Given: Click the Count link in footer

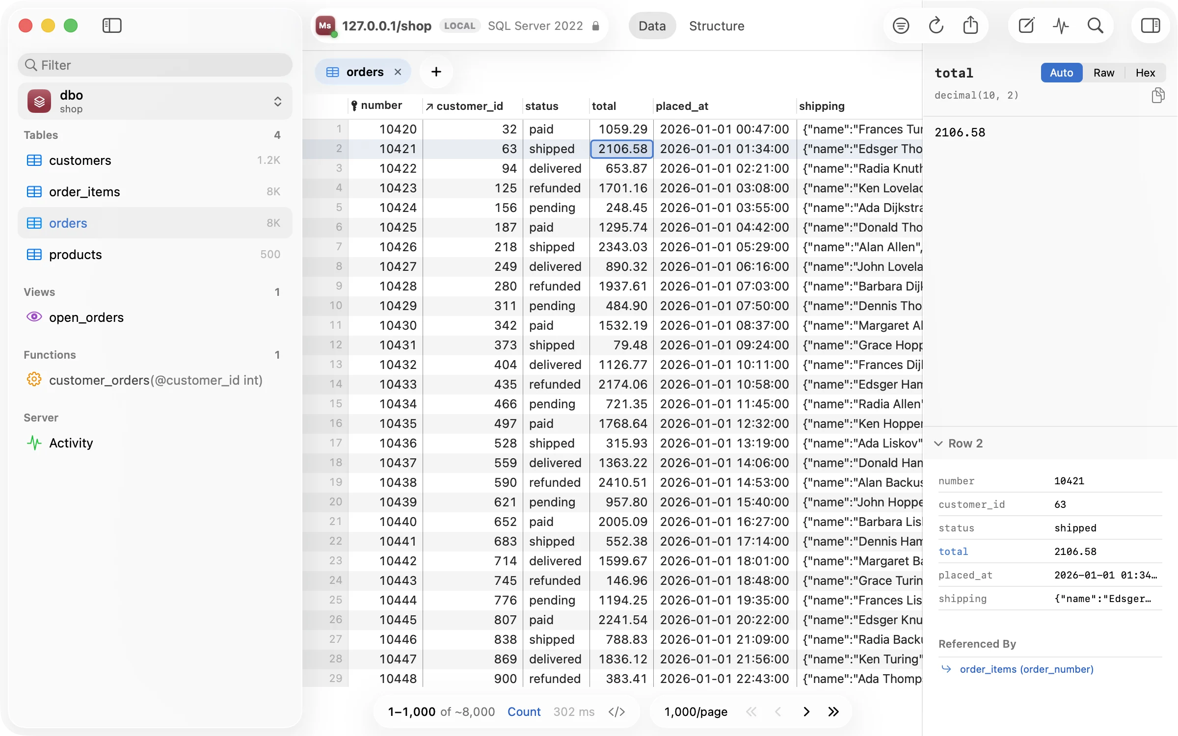Looking at the screenshot, I should point(524,711).
